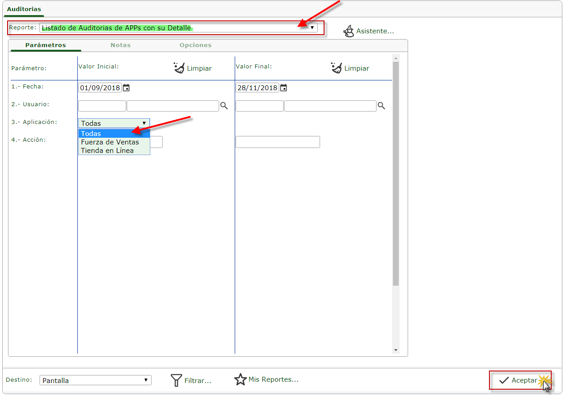
Task: Click the "3.- Aplicación:" parameter label
Action: pos(34,122)
